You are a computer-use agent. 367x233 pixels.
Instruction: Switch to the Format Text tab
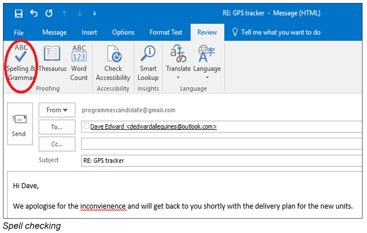[166, 33]
